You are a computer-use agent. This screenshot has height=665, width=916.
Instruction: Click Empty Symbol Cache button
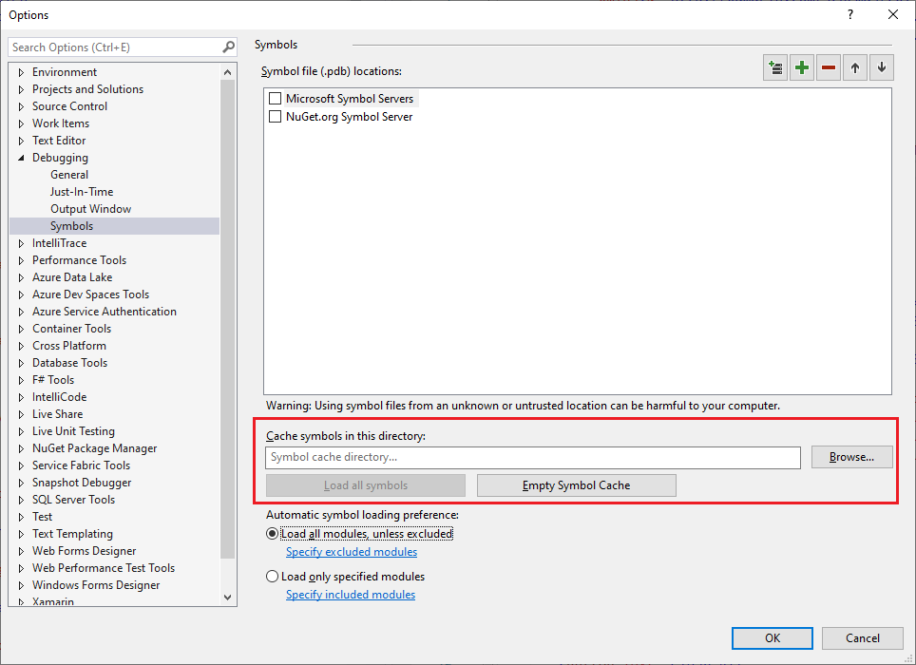(x=577, y=485)
